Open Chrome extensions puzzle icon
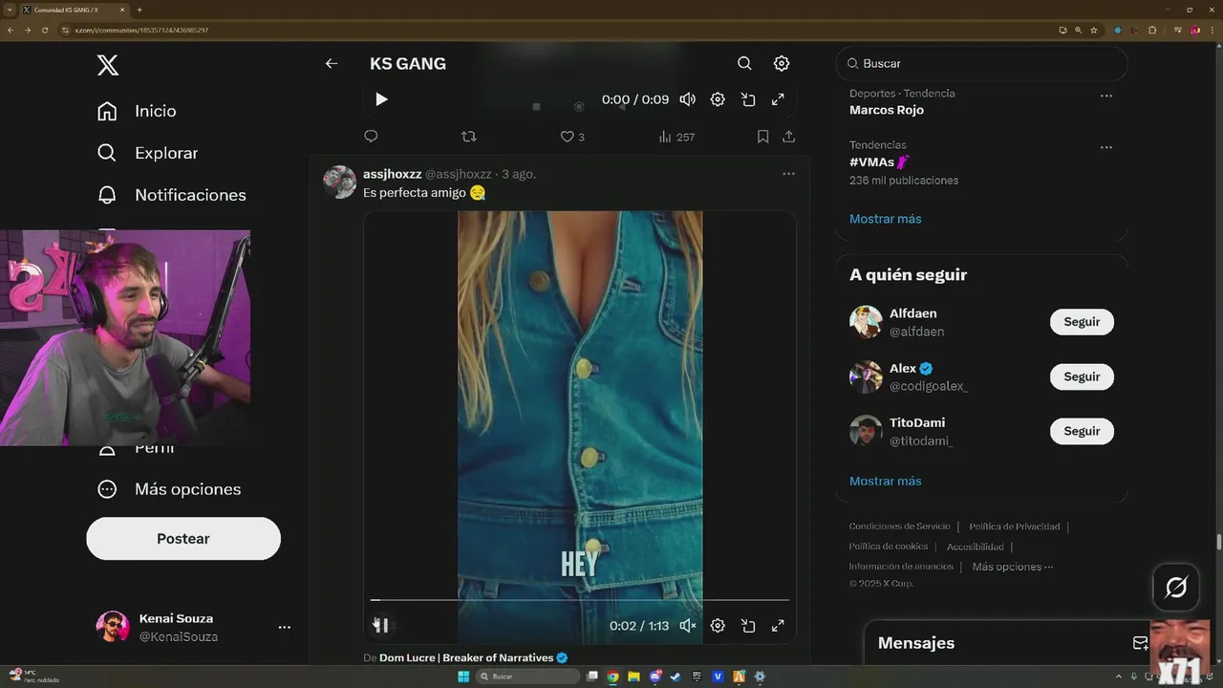Screen dimensions: 1223x688 point(1152,30)
